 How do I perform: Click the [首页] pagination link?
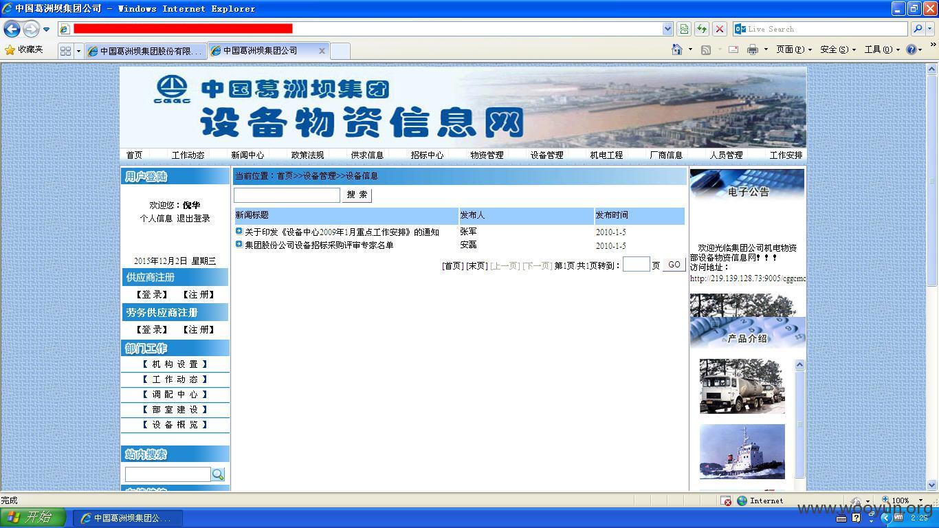pyautogui.click(x=452, y=266)
